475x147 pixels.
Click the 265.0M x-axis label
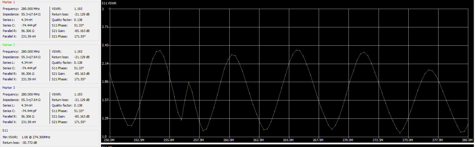[288, 140]
